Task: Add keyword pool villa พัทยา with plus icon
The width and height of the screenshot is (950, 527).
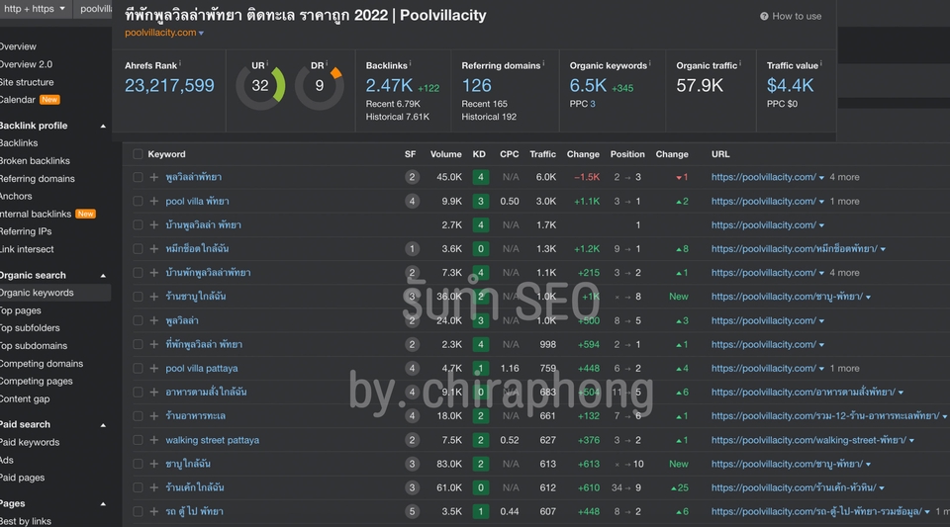Action: point(154,201)
